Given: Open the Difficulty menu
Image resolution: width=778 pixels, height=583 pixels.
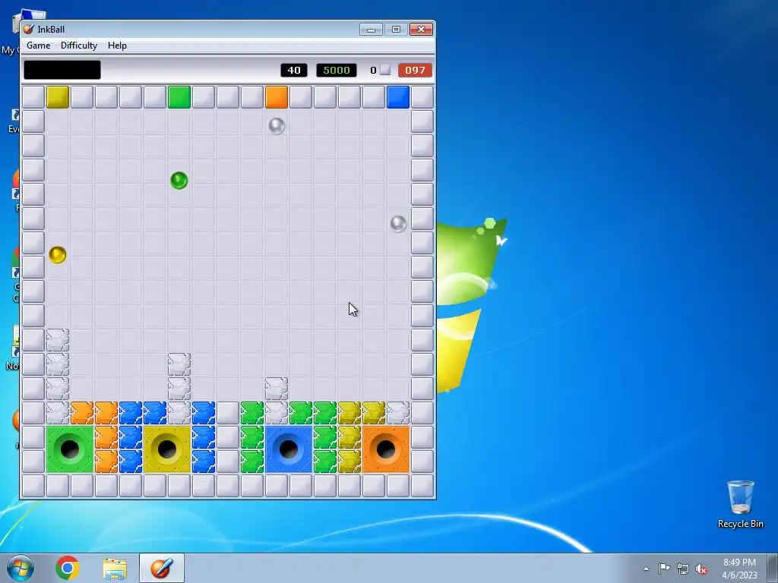Looking at the screenshot, I should click(x=79, y=46).
